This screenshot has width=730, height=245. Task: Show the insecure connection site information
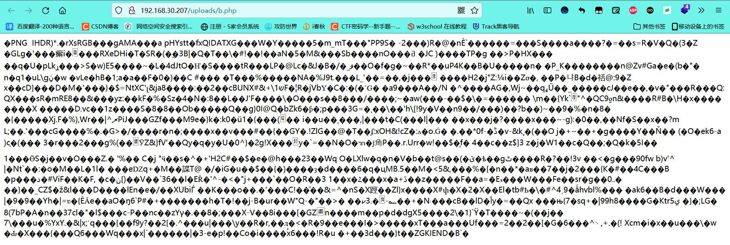(132, 11)
